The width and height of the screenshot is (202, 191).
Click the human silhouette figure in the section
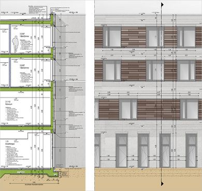(16, 44)
